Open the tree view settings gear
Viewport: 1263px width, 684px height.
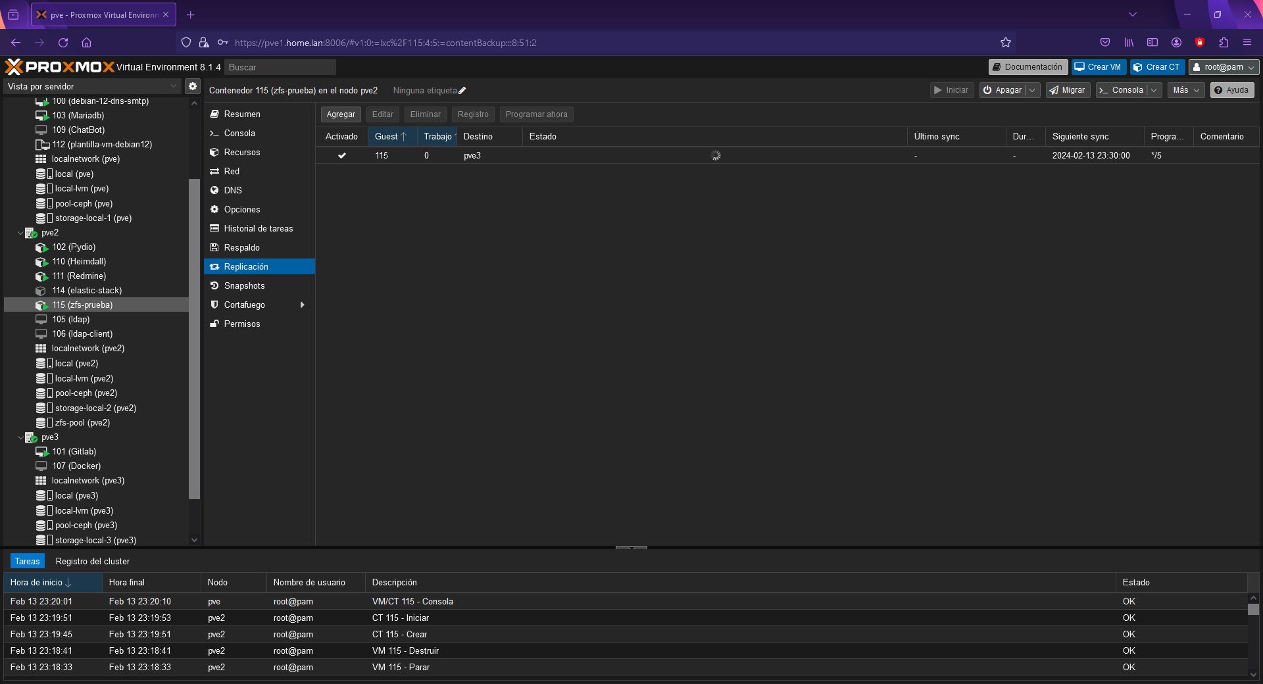(x=192, y=86)
